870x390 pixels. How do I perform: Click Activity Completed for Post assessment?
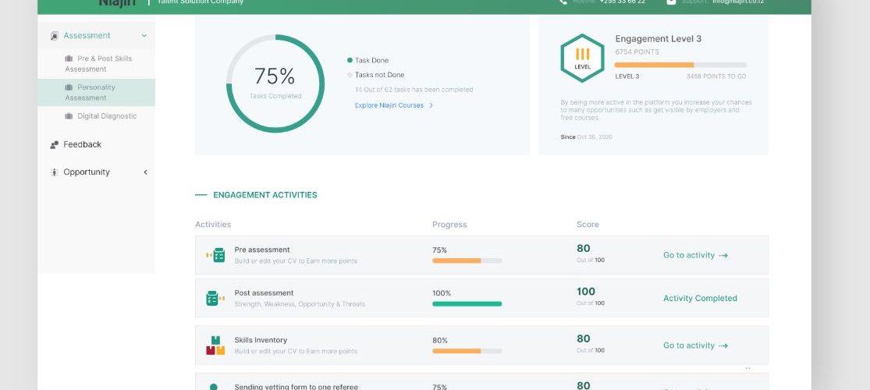coord(700,299)
